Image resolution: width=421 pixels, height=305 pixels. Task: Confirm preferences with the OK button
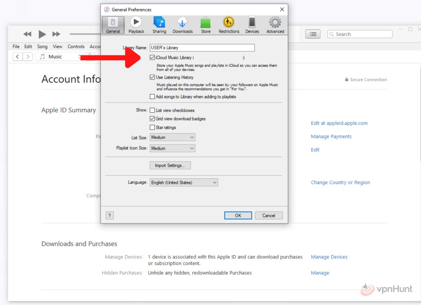pos(238,216)
